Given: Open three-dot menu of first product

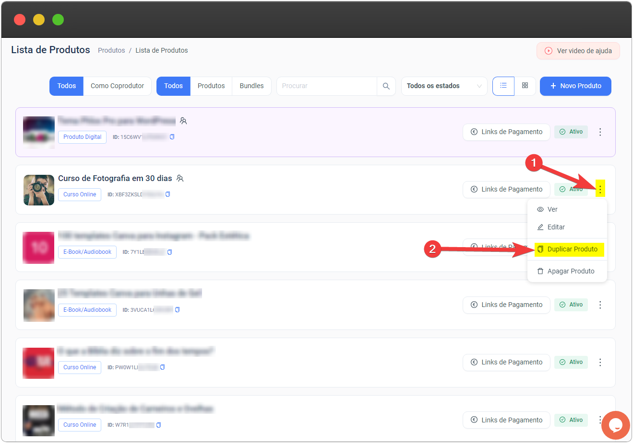Looking at the screenshot, I should coord(600,132).
